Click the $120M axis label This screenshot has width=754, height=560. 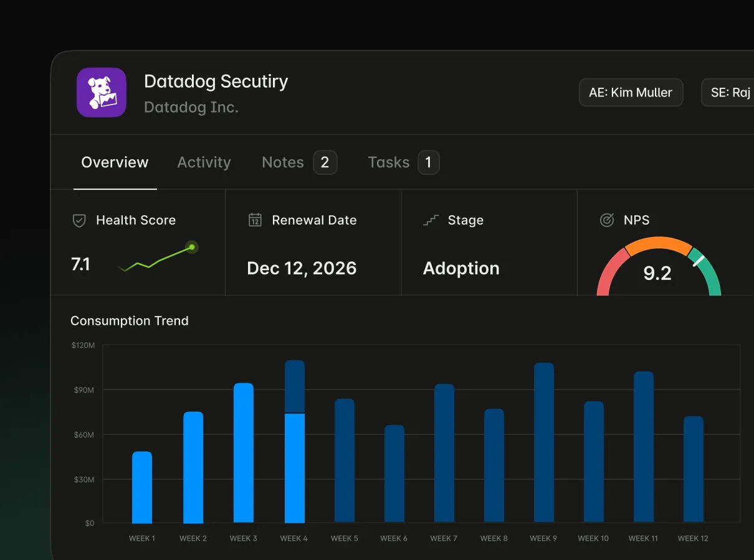click(83, 345)
